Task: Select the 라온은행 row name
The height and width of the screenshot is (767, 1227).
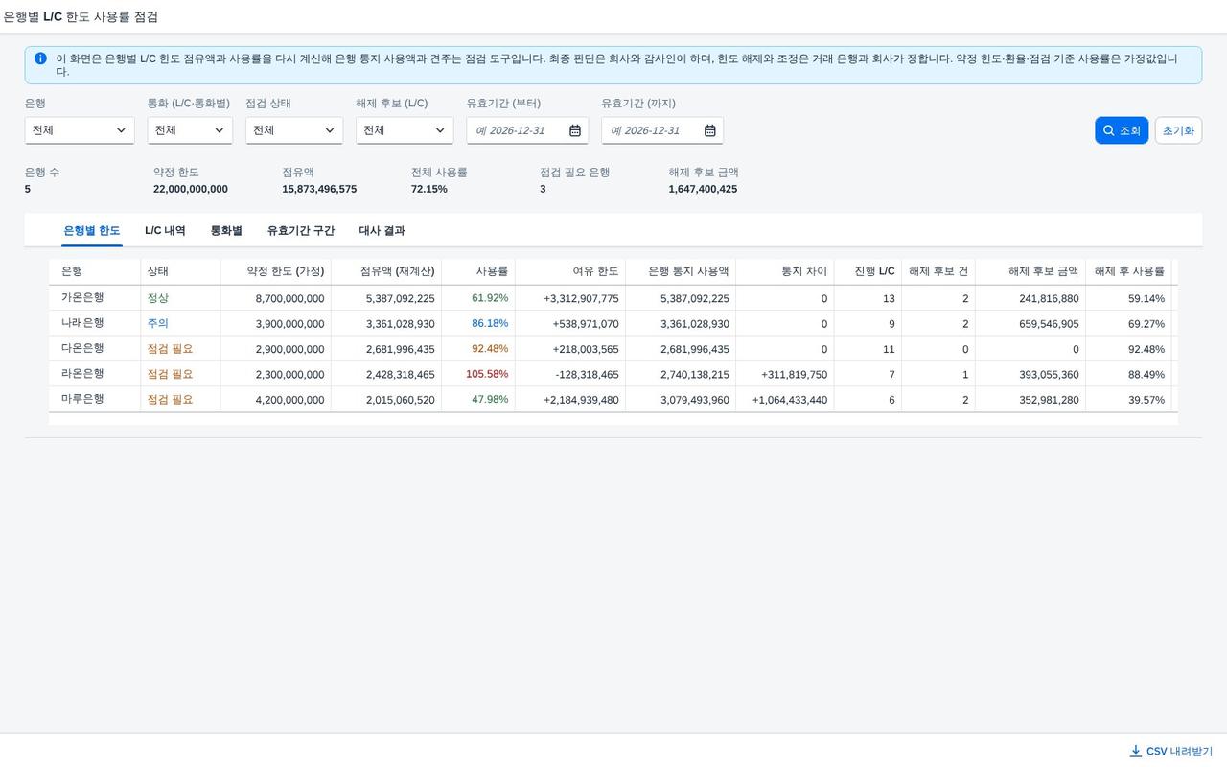Action: pos(82,374)
